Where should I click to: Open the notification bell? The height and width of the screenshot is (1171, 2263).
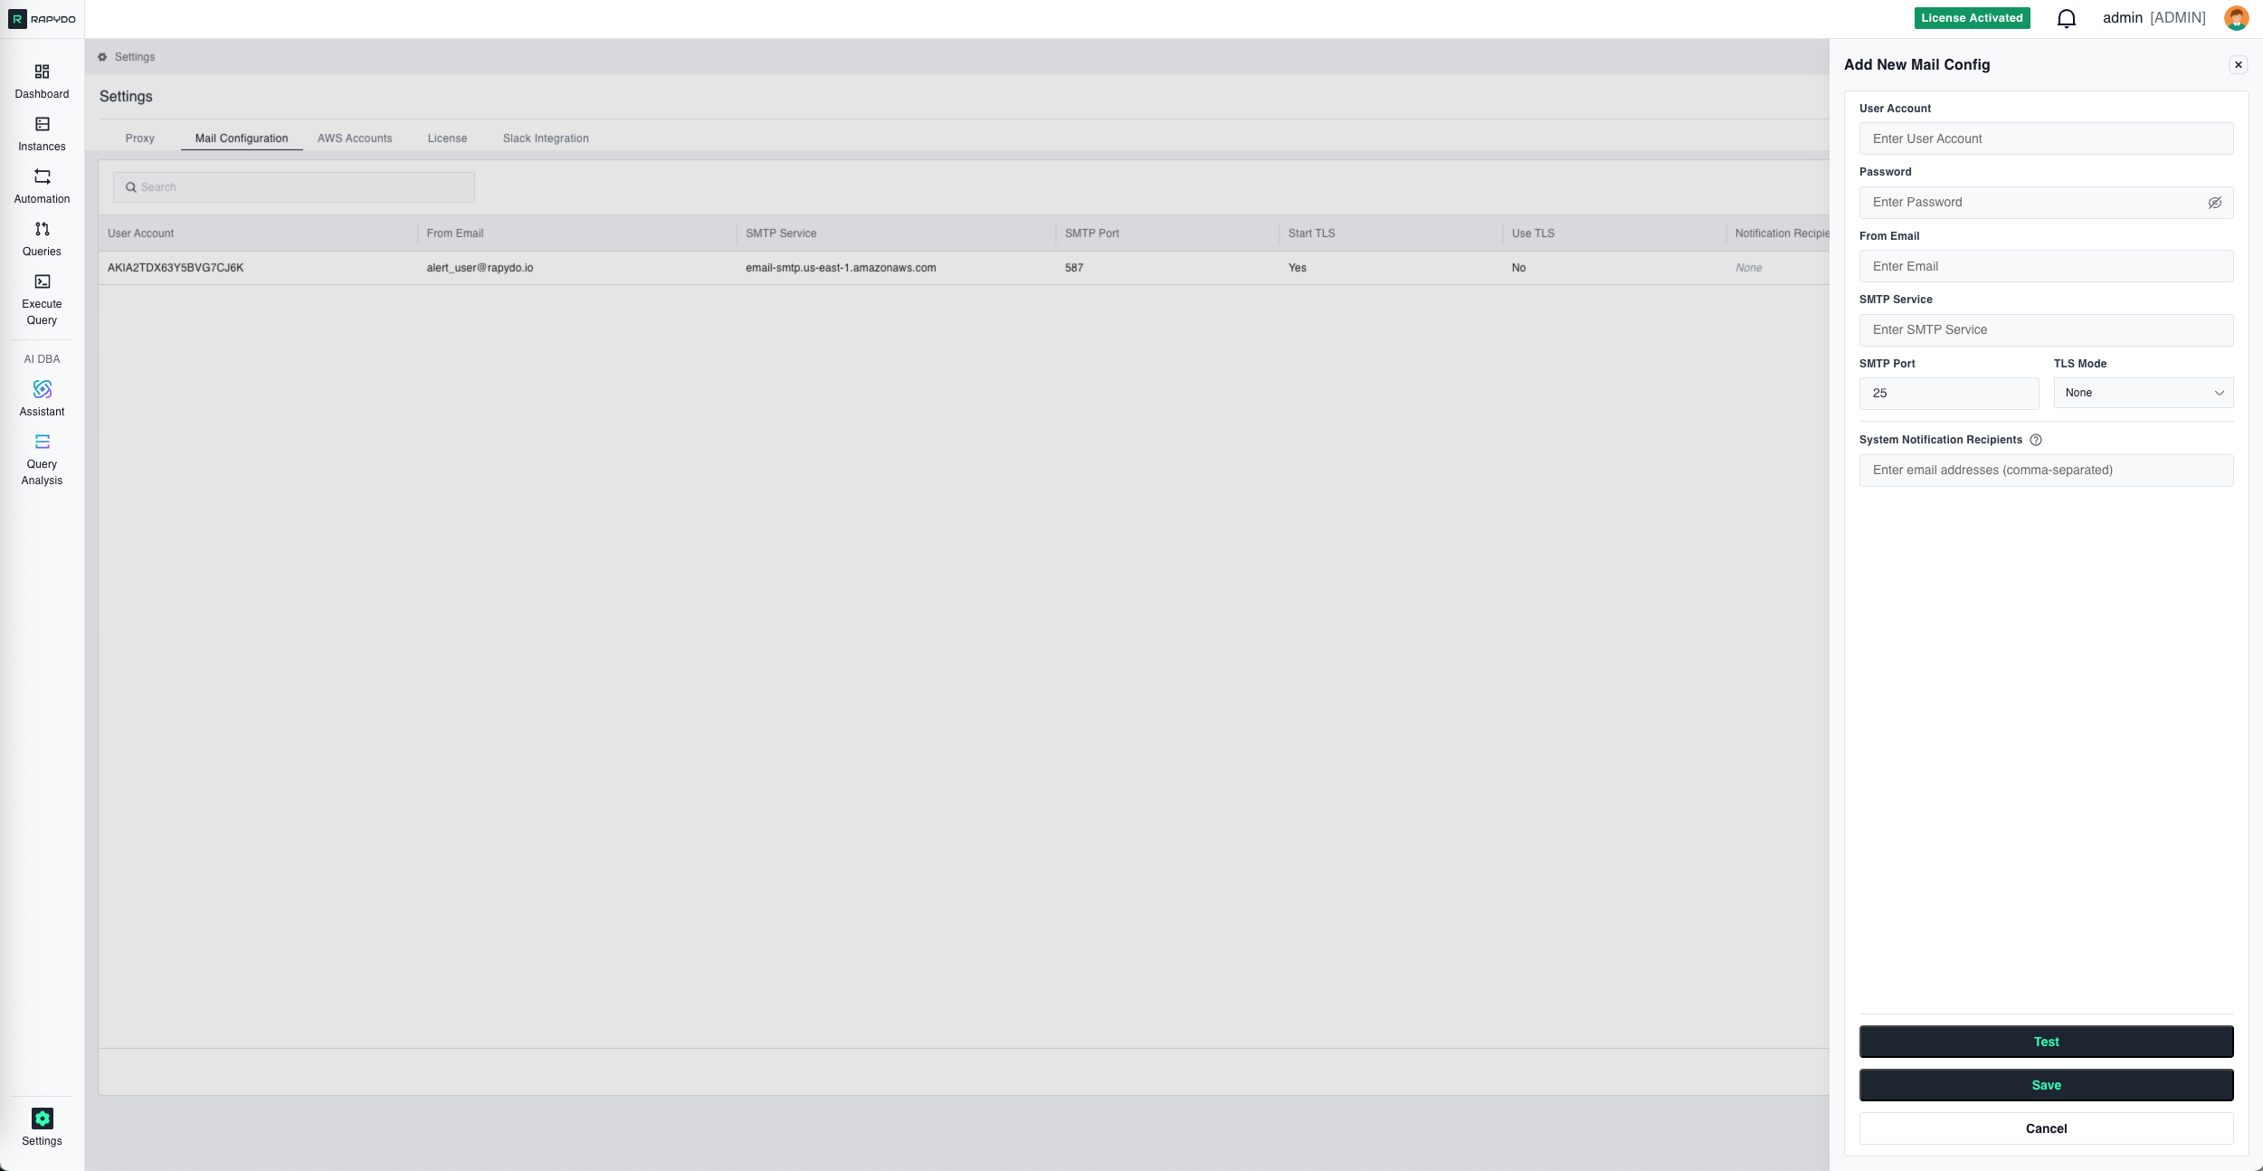pos(2067,17)
